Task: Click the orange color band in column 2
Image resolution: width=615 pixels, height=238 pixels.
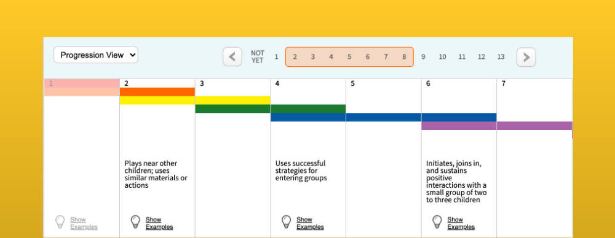Action: coord(157,91)
